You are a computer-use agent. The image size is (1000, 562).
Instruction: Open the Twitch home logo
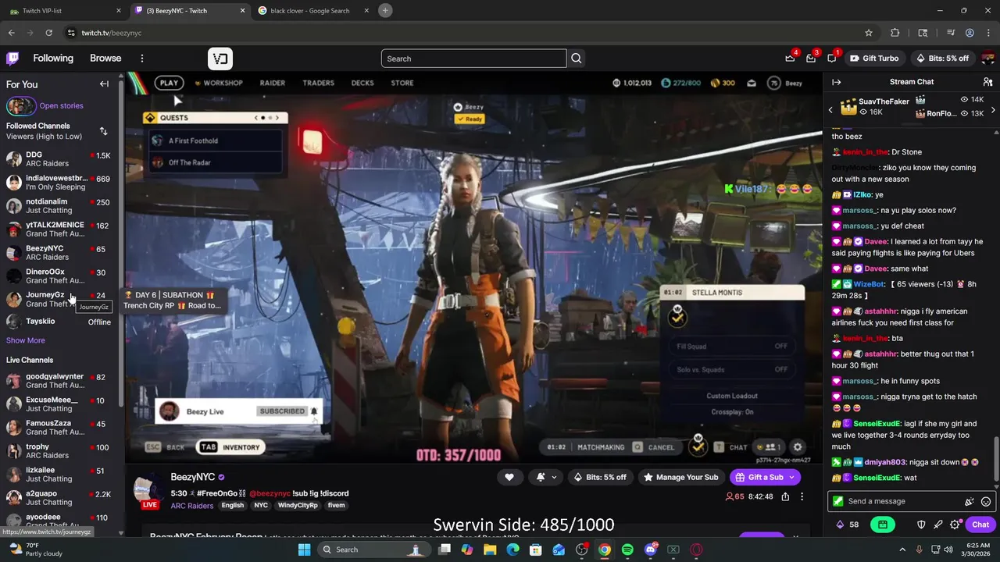coord(12,59)
